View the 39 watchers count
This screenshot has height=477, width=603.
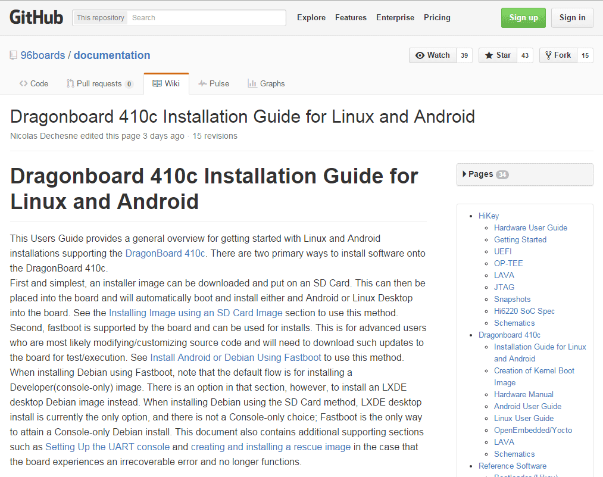[464, 55]
